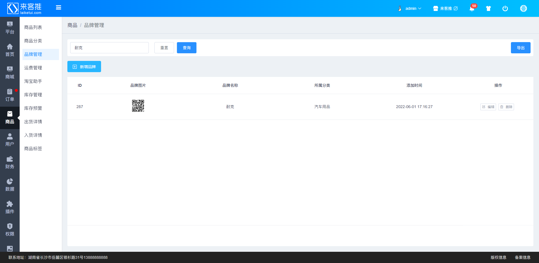Open the brand QR code thumbnail
Image resolution: width=539 pixels, height=263 pixels.
tap(138, 106)
